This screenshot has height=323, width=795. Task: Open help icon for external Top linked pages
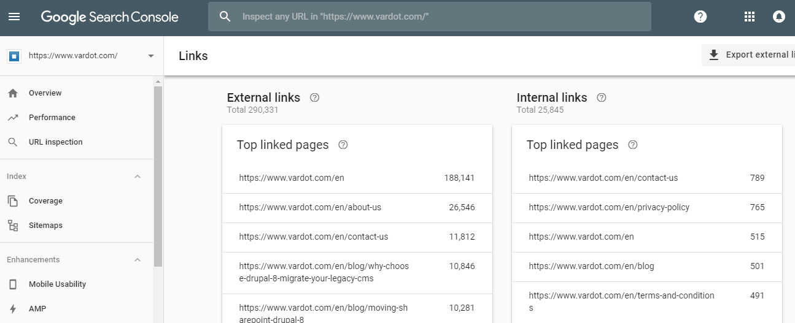pyautogui.click(x=343, y=145)
